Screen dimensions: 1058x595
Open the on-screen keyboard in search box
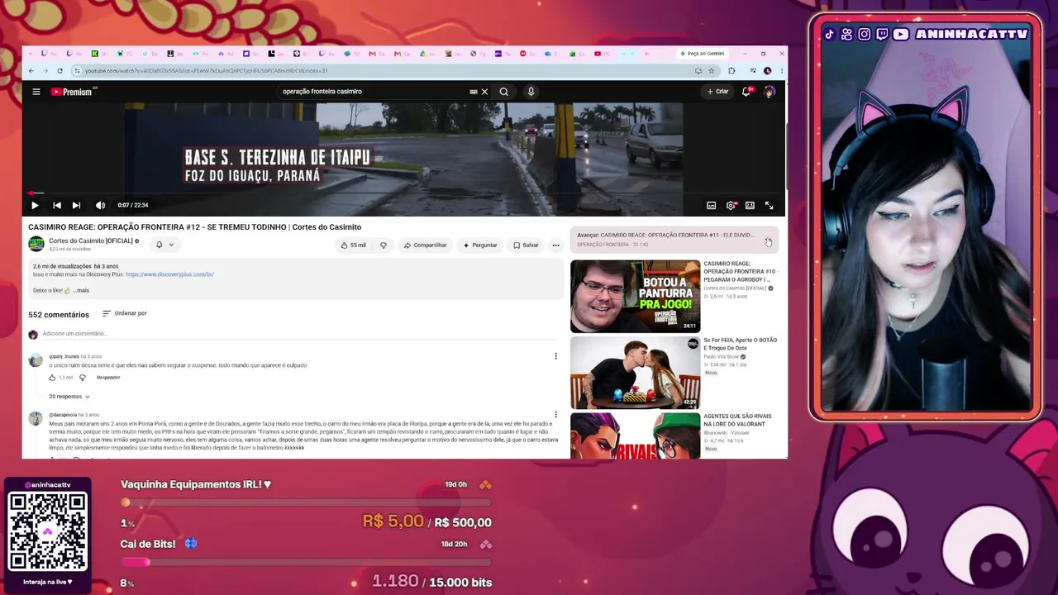(x=473, y=92)
